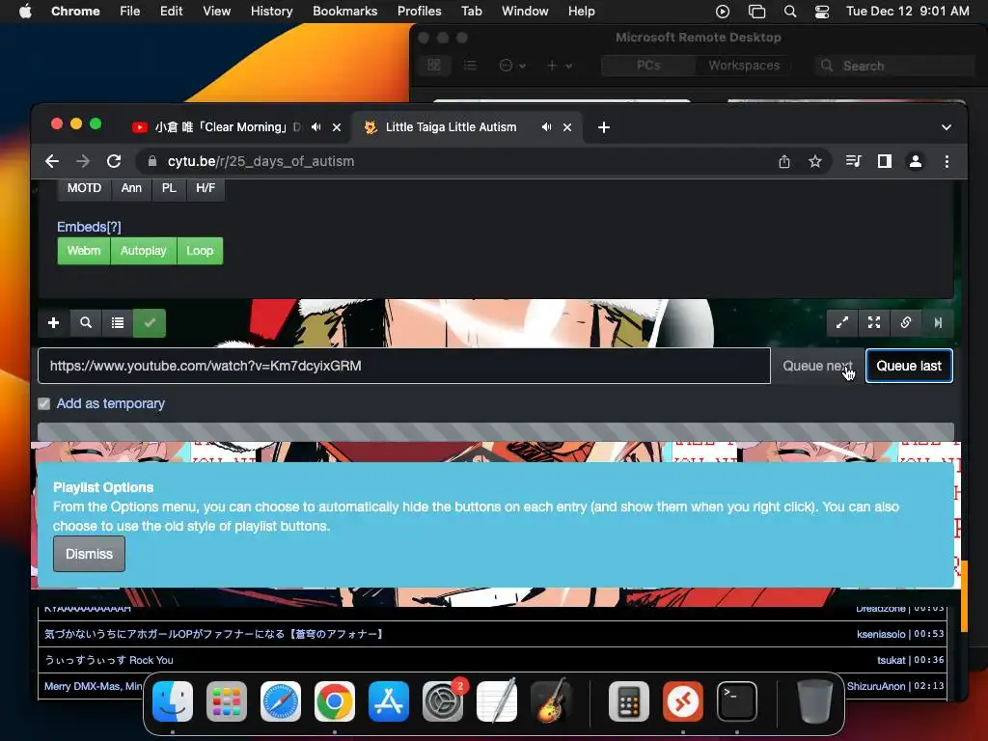
Task: Click Chrome forward arrow
Action: (x=83, y=162)
